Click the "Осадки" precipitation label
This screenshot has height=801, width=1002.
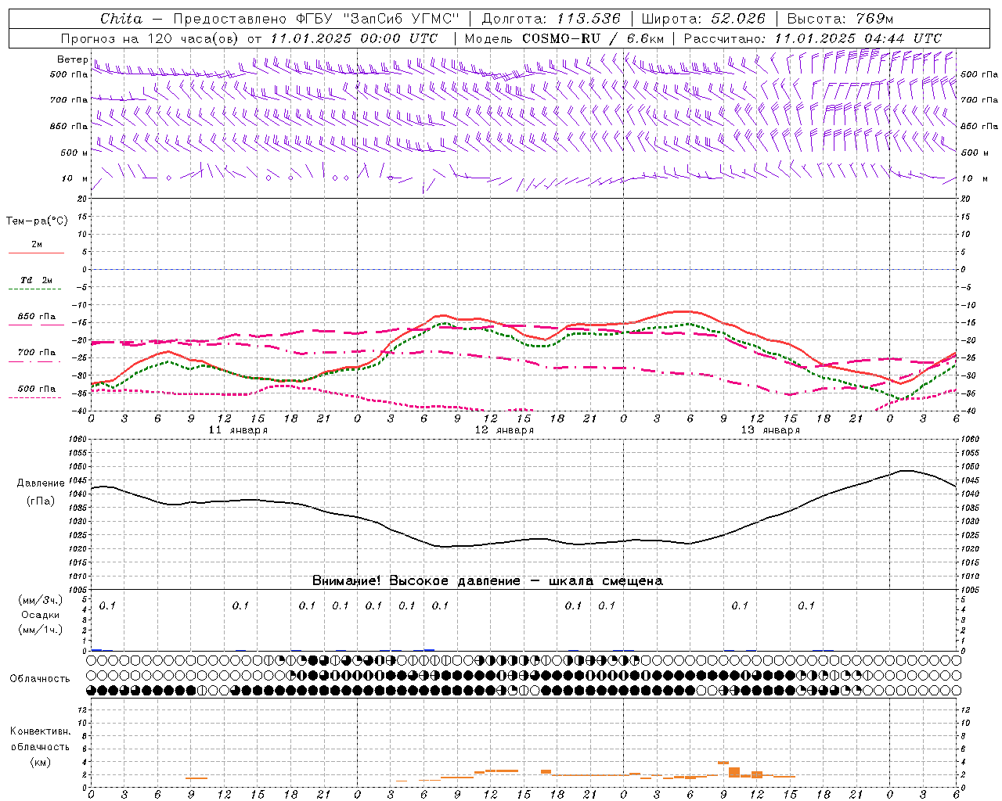click(x=41, y=615)
